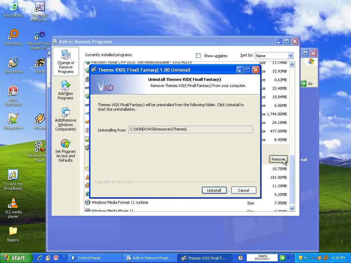Open Windows Movie Maker shortcut
The width and height of the screenshot is (351, 263).
[x=39, y=152]
